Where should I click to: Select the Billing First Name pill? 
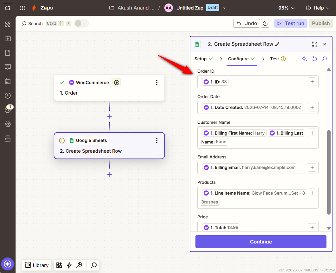pyautogui.click(x=234, y=133)
